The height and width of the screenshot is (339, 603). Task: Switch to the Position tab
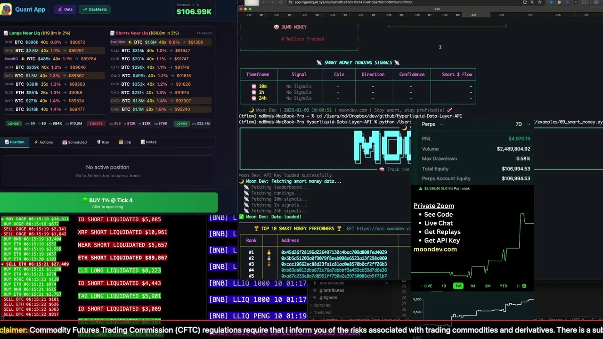point(15,142)
